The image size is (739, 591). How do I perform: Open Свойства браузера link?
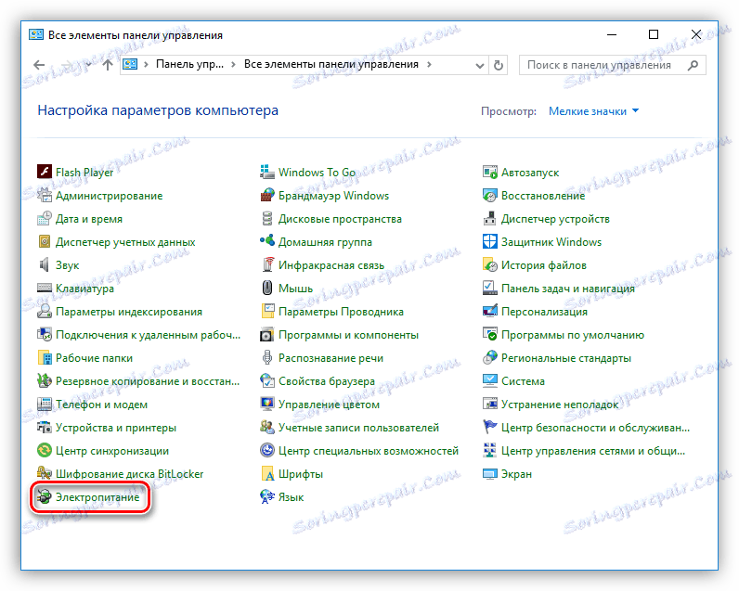click(327, 381)
